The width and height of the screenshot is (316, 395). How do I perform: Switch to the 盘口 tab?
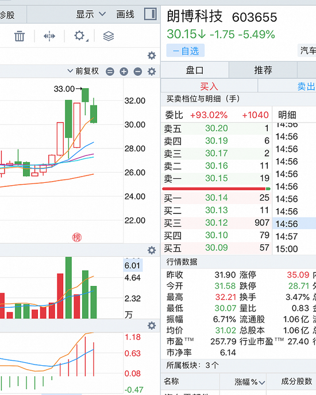click(195, 70)
